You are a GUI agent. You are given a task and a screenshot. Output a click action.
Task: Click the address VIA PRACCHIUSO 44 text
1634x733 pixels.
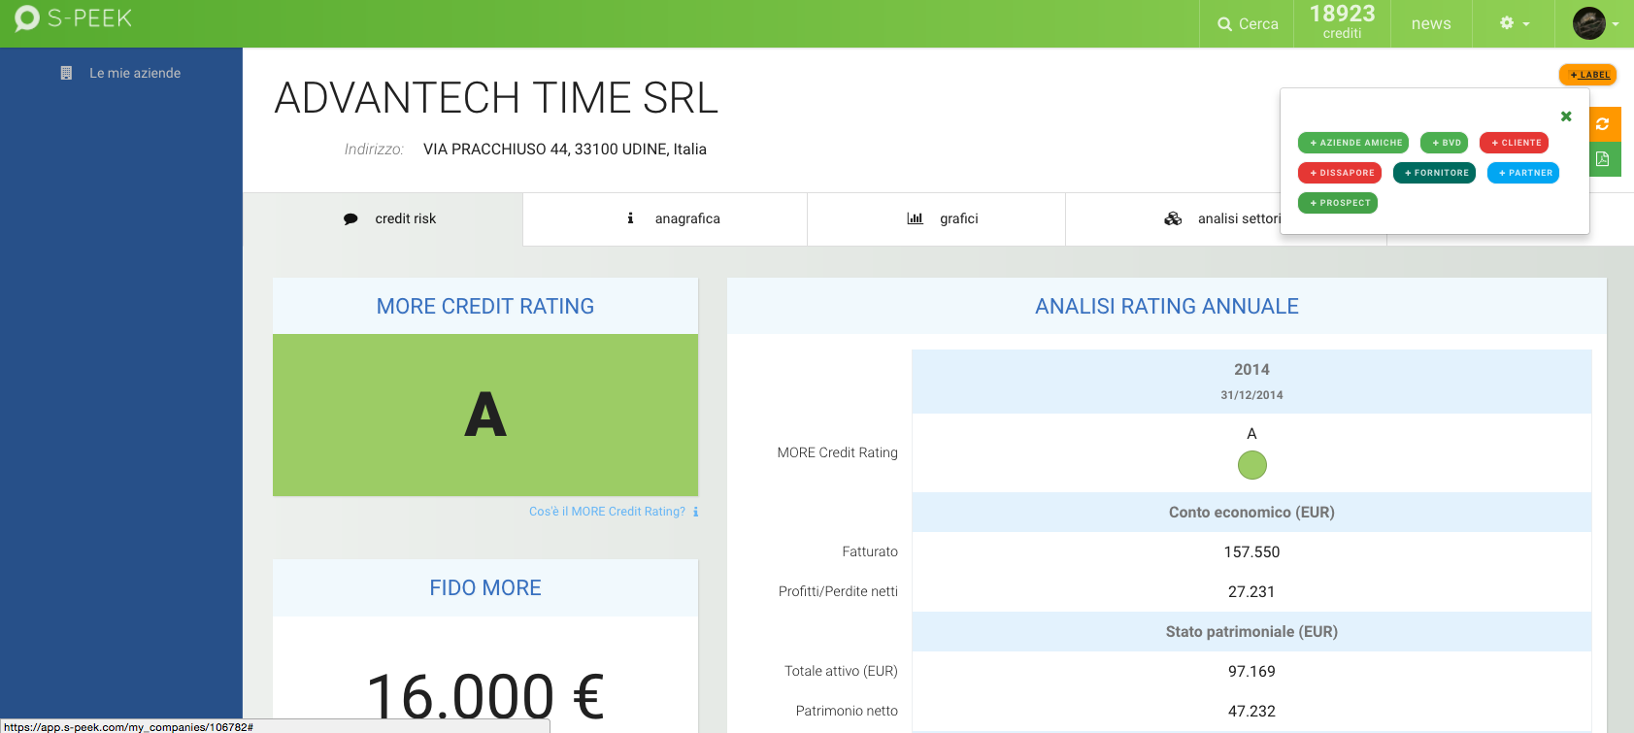point(565,150)
